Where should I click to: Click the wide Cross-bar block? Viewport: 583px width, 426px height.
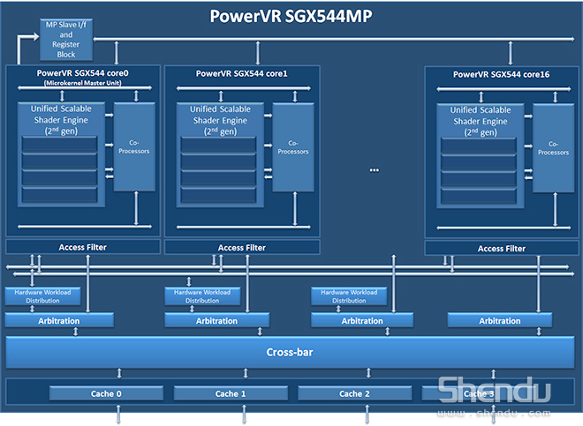coord(291,353)
